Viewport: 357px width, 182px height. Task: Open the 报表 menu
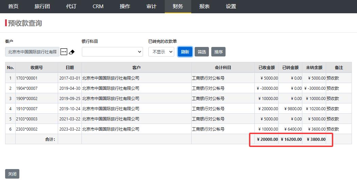pyautogui.click(x=204, y=6)
